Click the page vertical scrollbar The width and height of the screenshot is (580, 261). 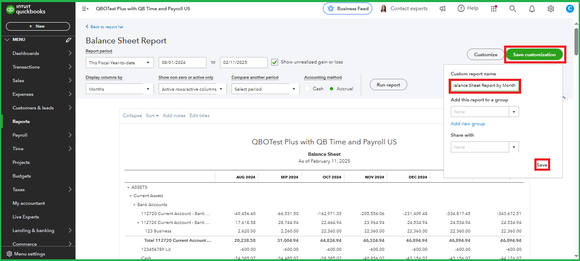(576, 42)
